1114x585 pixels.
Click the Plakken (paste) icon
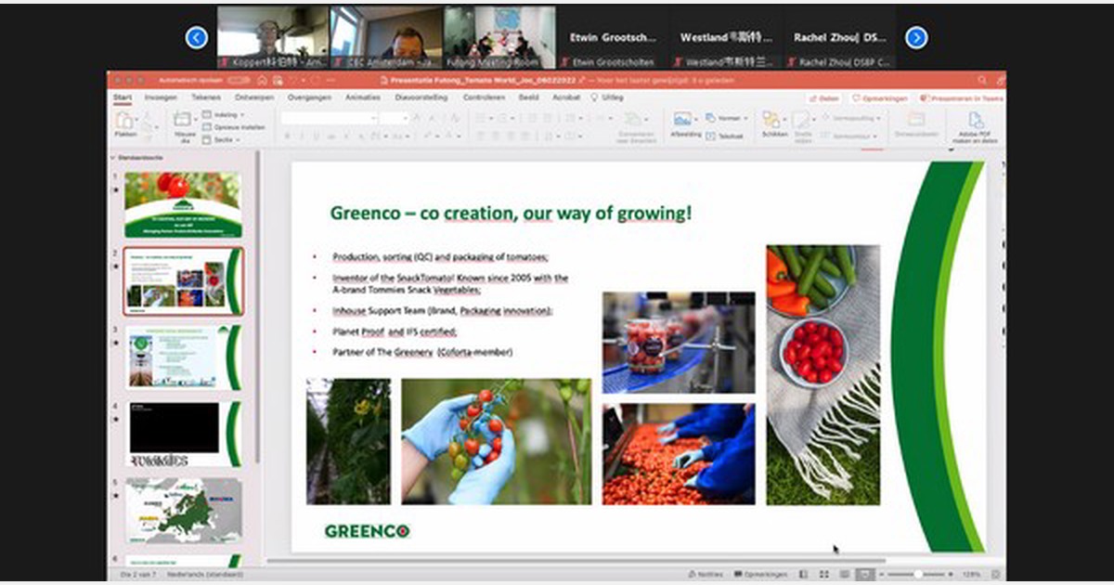pos(124,122)
